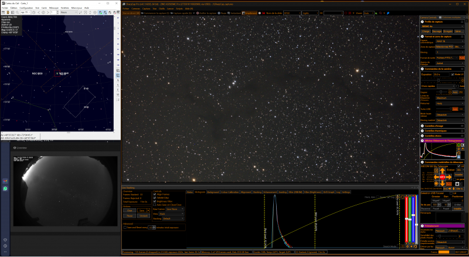Move telescope with the up arrow
The height and width of the screenshot is (257, 469).
[x=443, y=171]
